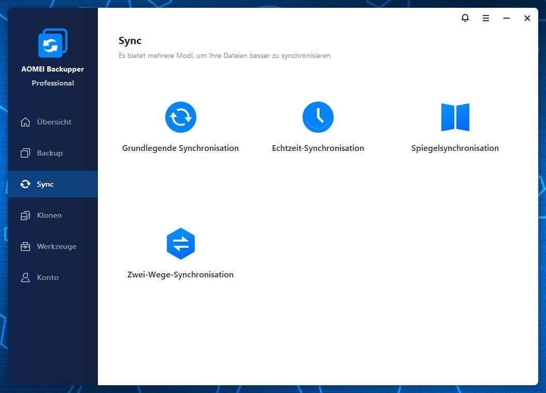Click the AOMEI Backupper logo

[52, 44]
